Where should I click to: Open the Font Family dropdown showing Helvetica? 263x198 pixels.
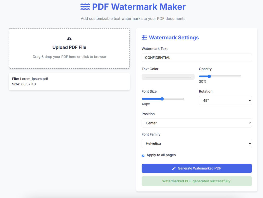click(x=196, y=143)
